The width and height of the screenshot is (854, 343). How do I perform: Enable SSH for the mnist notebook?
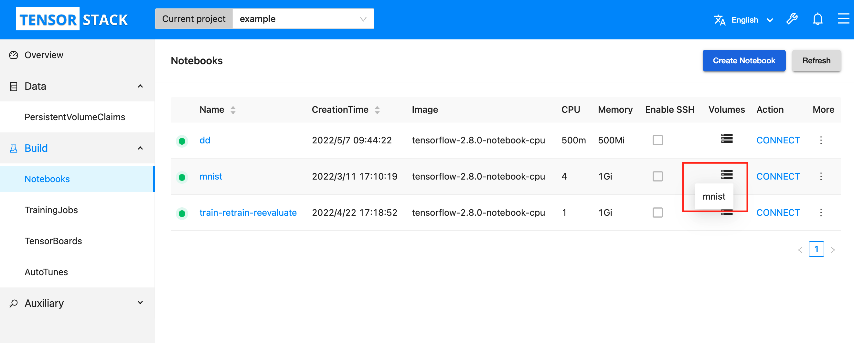(x=658, y=176)
